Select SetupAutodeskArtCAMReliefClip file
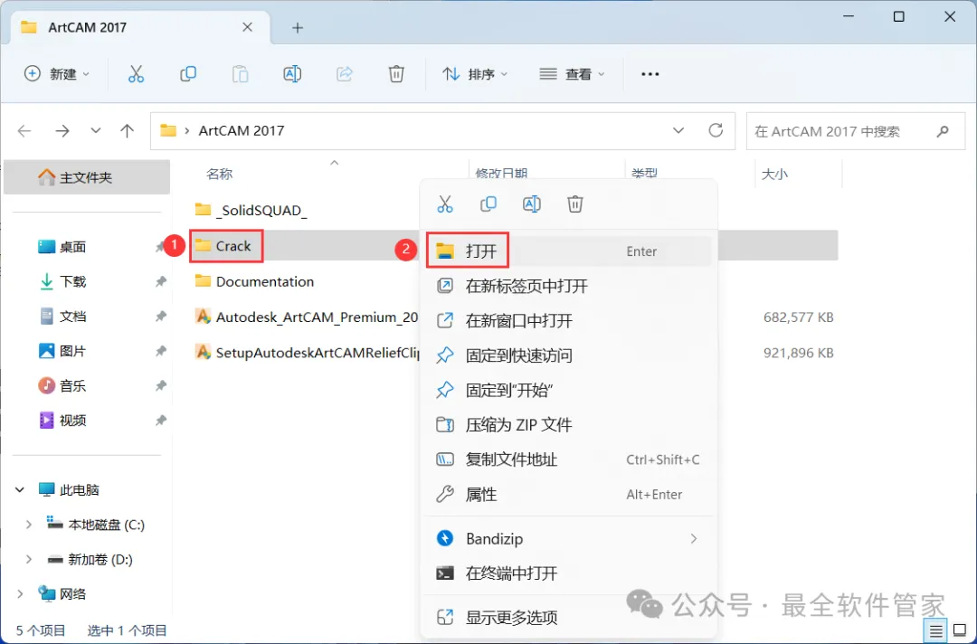 (308, 353)
